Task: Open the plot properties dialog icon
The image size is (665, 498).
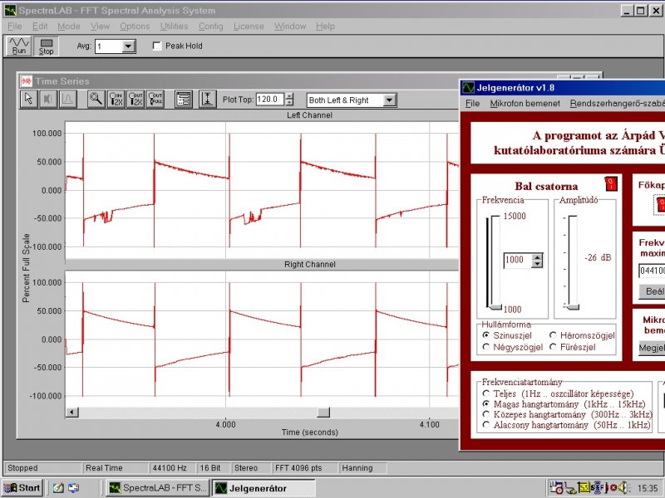Action: click(184, 99)
